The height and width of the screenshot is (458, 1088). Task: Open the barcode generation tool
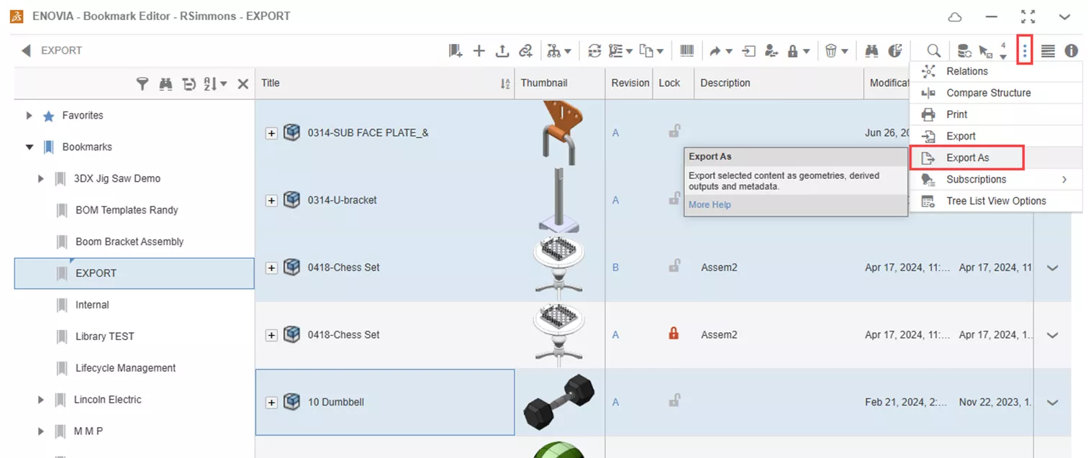point(686,50)
